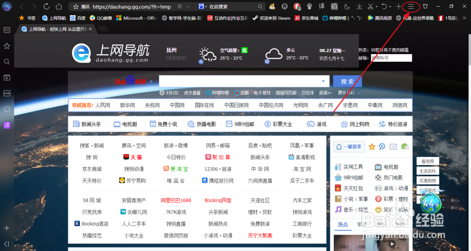Open the 京东商城 bookmark
The width and height of the screenshot is (471, 251).
(306, 18)
